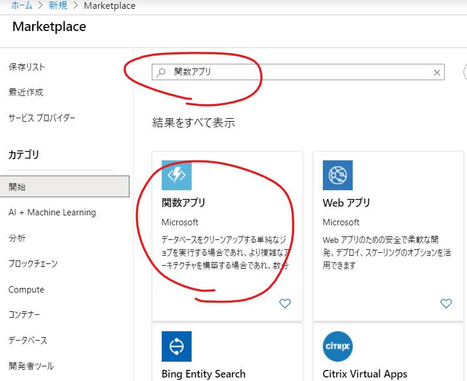Go to 新規 breadcrumb

tap(58, 5)
